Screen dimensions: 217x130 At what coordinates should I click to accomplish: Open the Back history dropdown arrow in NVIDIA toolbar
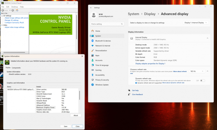tap(10, 10)
